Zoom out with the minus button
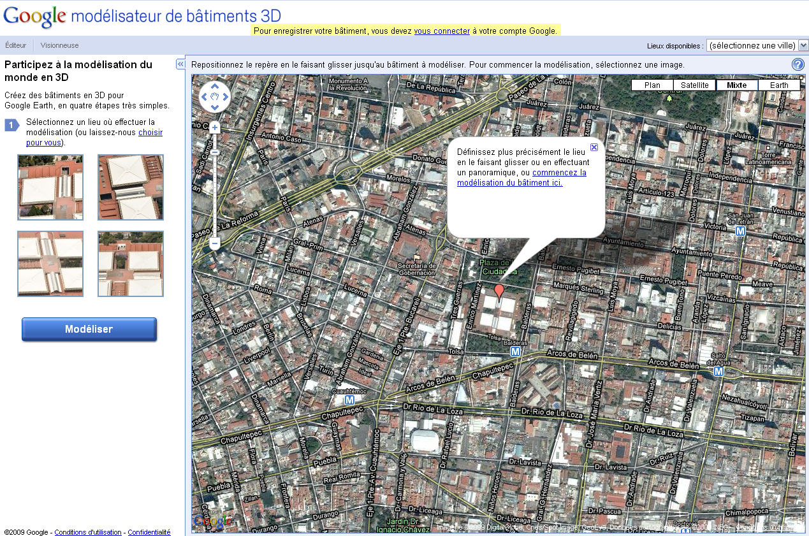Viewport: 809px width, 536px height. click(215, 243)
